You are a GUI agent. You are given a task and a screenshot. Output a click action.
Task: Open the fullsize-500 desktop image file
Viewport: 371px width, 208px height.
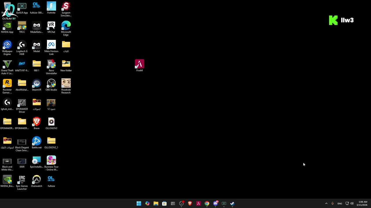coord(37,8)
